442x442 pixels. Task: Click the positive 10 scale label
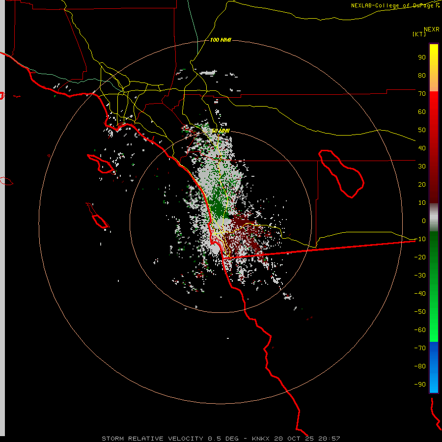pyautogui.click(x=422, y=203)
